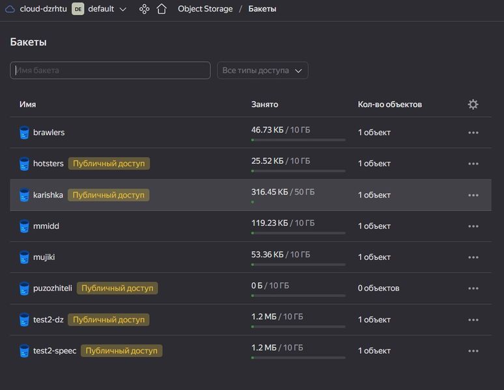Click the karishka storage usage bar
The height and width of the screenshot is (390, 504).
[x=298, y=202]
